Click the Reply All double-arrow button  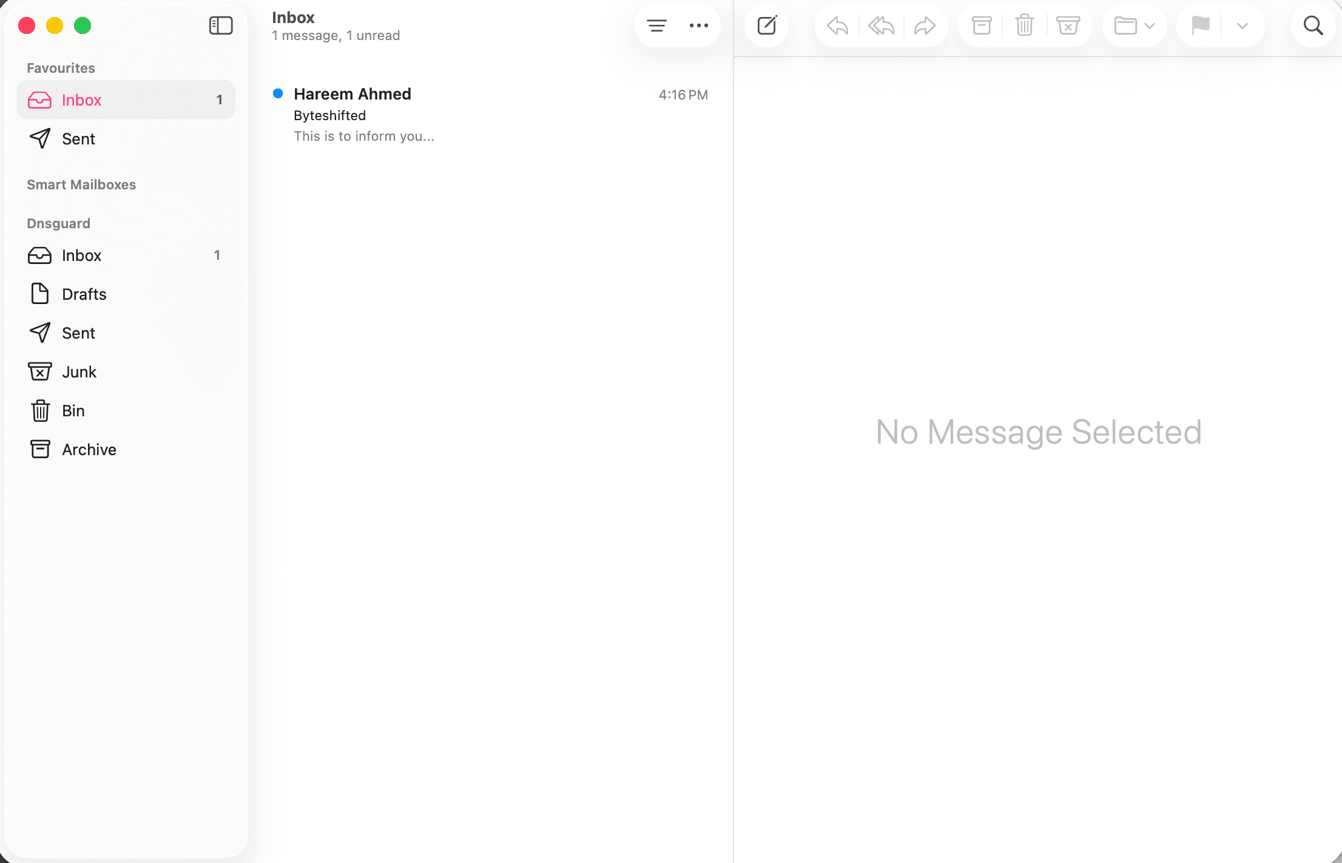(881, 25)
